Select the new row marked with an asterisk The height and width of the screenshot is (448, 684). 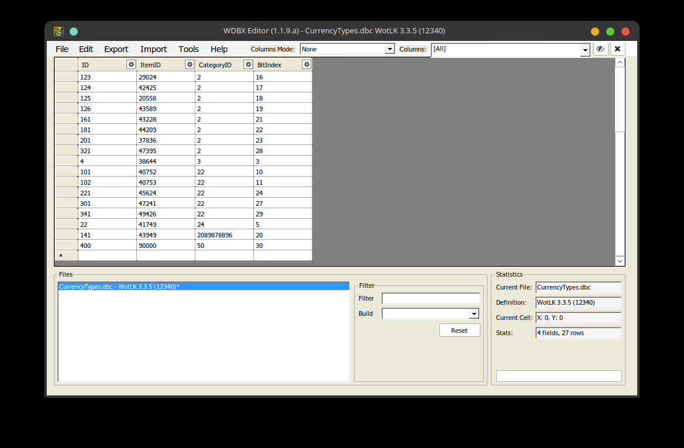[x=66, y=256]
